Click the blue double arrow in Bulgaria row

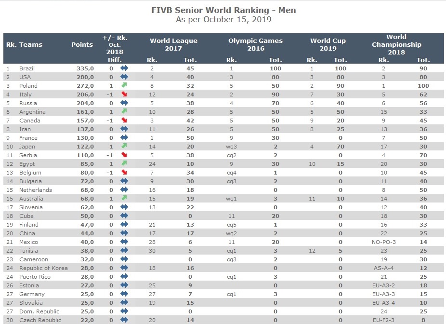click(124, 181)
